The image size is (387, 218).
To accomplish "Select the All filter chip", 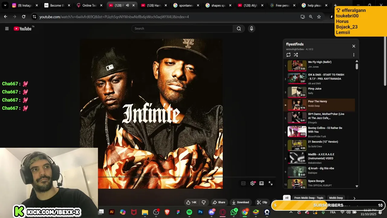I will click(287, 198).
